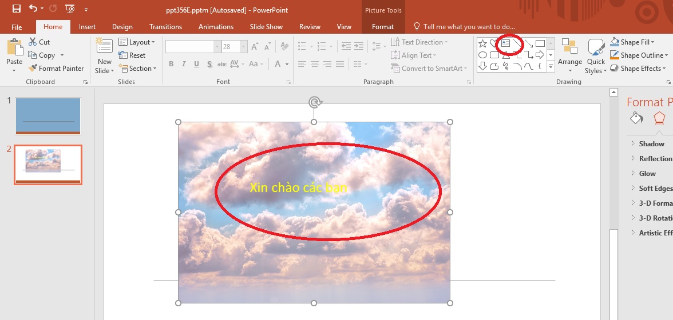
Task: Choose the oval shape in the gallery
Action: [482, 55]
